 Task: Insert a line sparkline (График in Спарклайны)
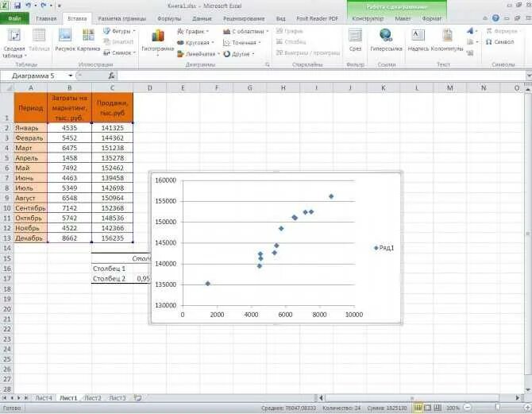point(289,31)
